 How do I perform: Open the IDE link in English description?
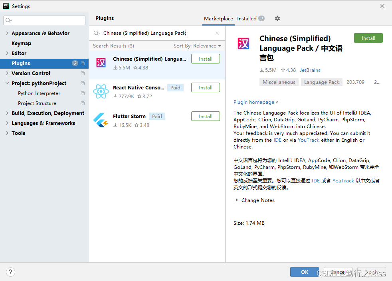(277, 140)
